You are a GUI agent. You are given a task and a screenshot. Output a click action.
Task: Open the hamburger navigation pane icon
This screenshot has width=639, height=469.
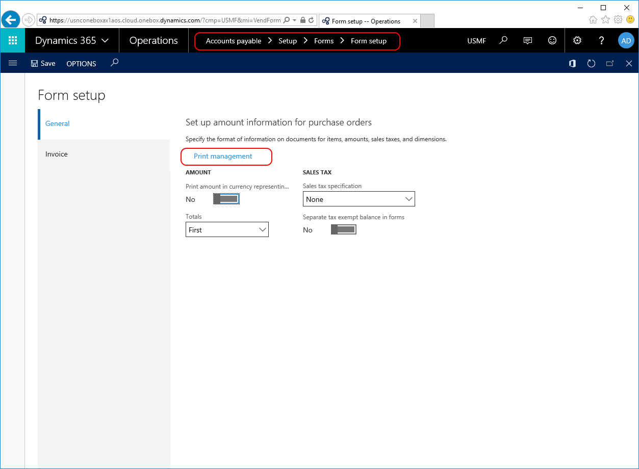[13, 63]
